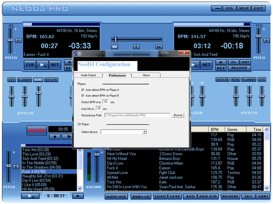Toggle the left CUT effect
This screenshot has width=273, height=204.
[x=12, y=80]
